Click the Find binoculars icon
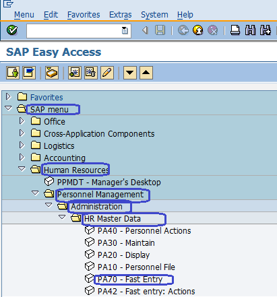277x297 pixels. click(250, 30)
